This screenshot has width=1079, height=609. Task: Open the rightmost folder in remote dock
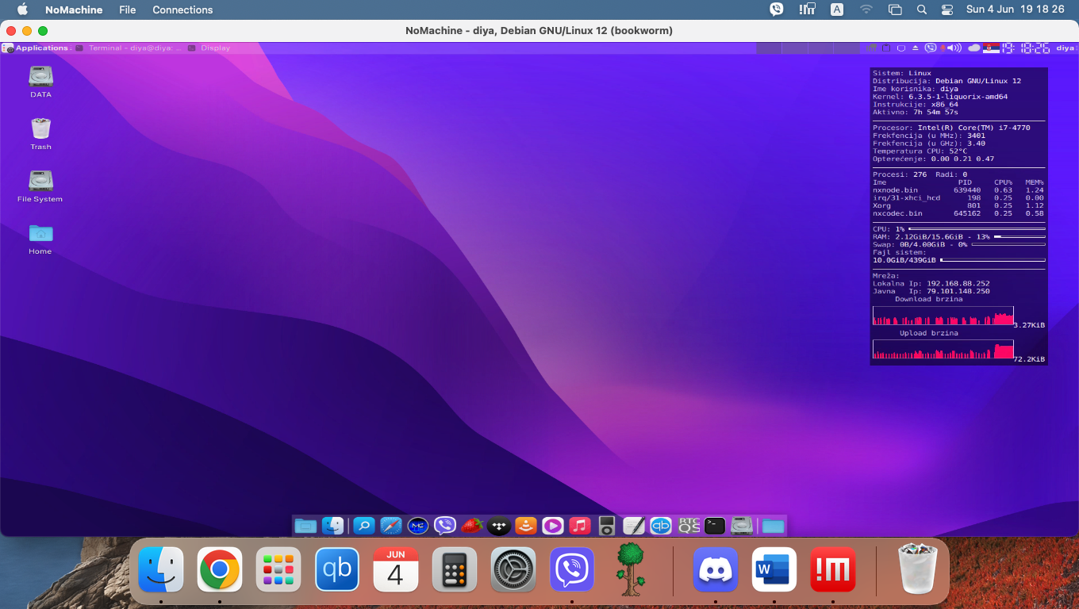coord(773,525)
